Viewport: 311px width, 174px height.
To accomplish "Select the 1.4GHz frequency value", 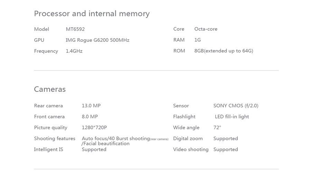I will (74, 51).
